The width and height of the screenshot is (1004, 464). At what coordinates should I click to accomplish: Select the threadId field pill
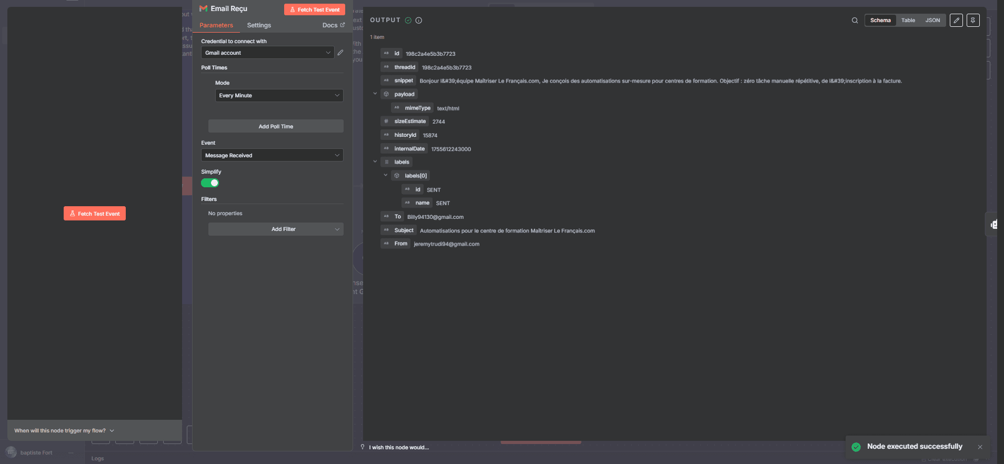[399, 67]
